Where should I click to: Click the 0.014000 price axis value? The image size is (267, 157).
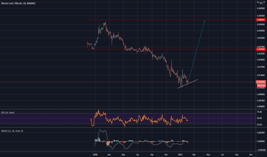click(x=261, y=75)
